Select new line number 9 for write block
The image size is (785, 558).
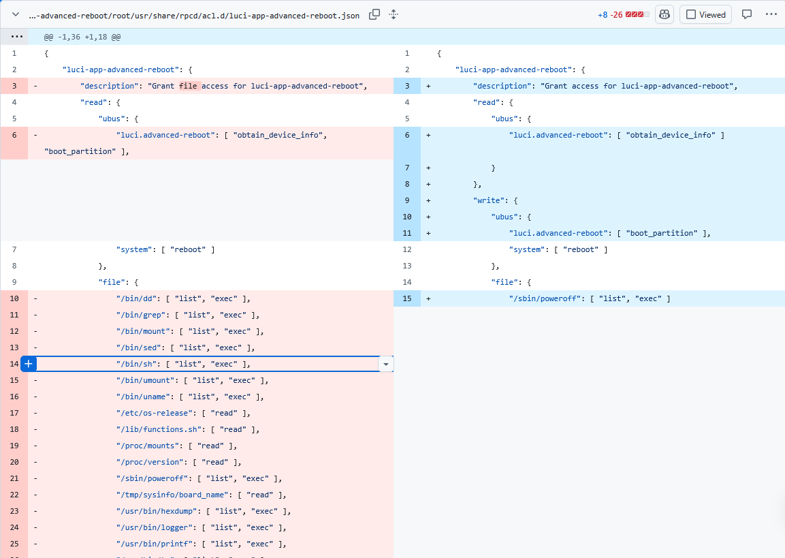pos(407,200)
